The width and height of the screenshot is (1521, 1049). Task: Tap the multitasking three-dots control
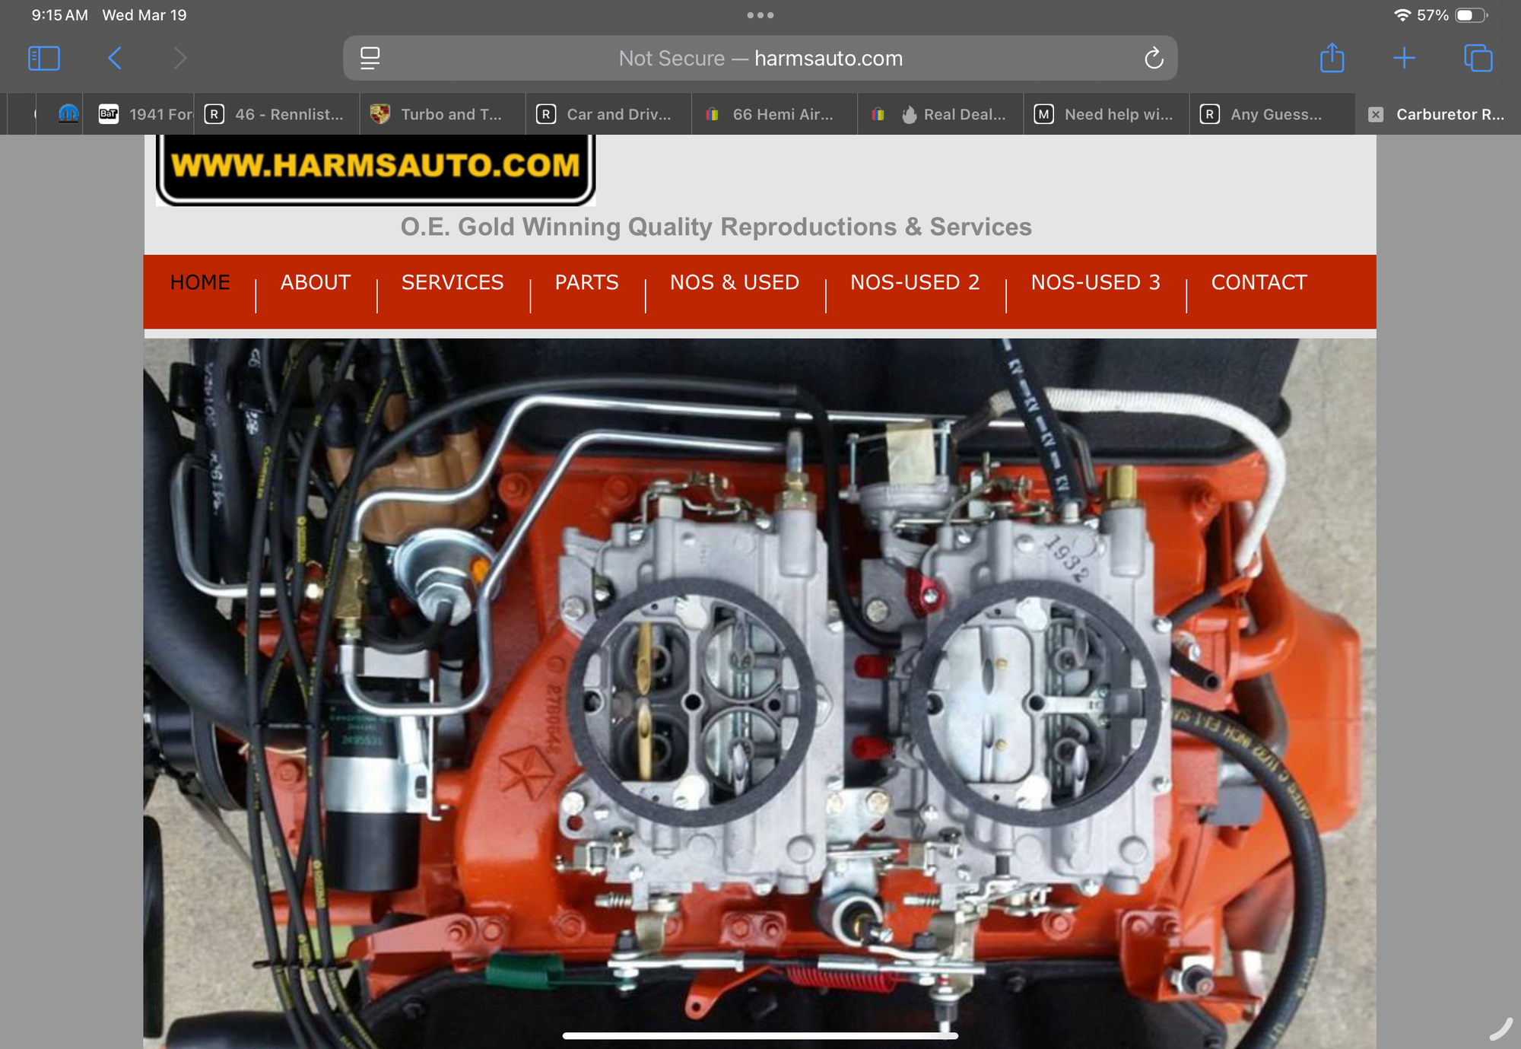coord(760,15)
